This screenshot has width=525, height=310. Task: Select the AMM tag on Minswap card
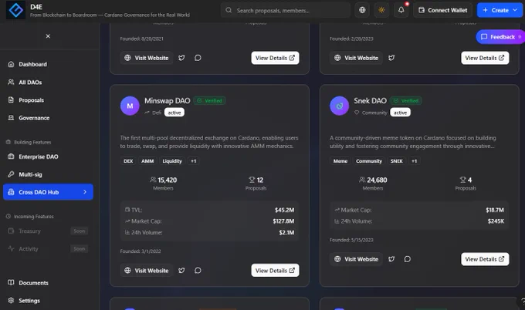click(147, 161)
